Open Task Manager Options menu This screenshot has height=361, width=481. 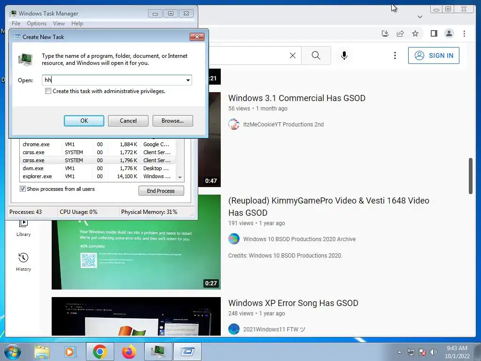37,24
